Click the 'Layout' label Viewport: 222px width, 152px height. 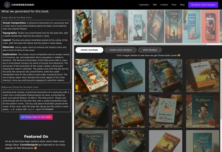[7, 40]
